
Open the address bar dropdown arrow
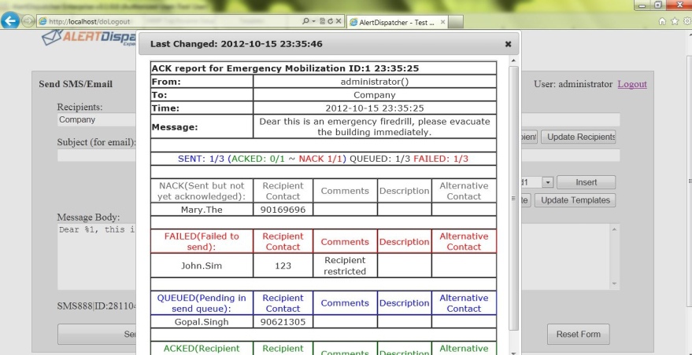pyautogui.click(x=314, y=21)
